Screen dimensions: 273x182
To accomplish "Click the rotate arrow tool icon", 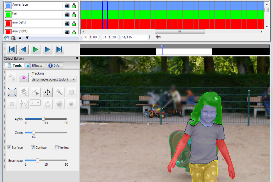I will (48, 104).
